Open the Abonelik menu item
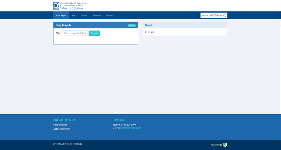The image size is (281, 150). point(97,15)
